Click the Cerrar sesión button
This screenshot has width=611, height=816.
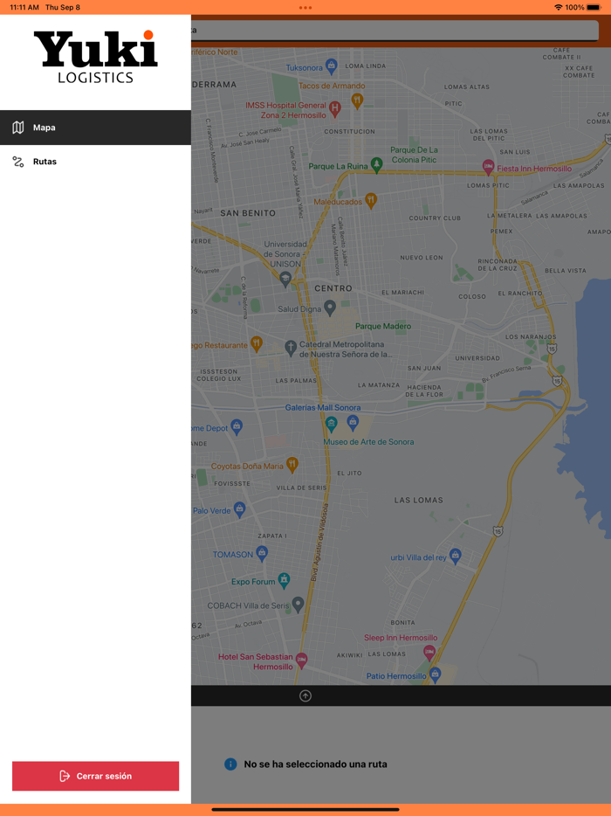click(x=95, y=776)
